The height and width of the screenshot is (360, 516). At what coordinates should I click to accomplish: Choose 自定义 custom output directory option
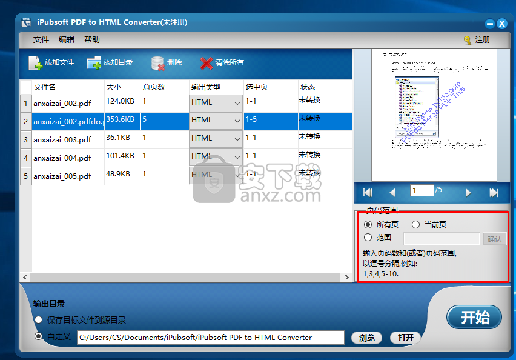click(39, 336)
